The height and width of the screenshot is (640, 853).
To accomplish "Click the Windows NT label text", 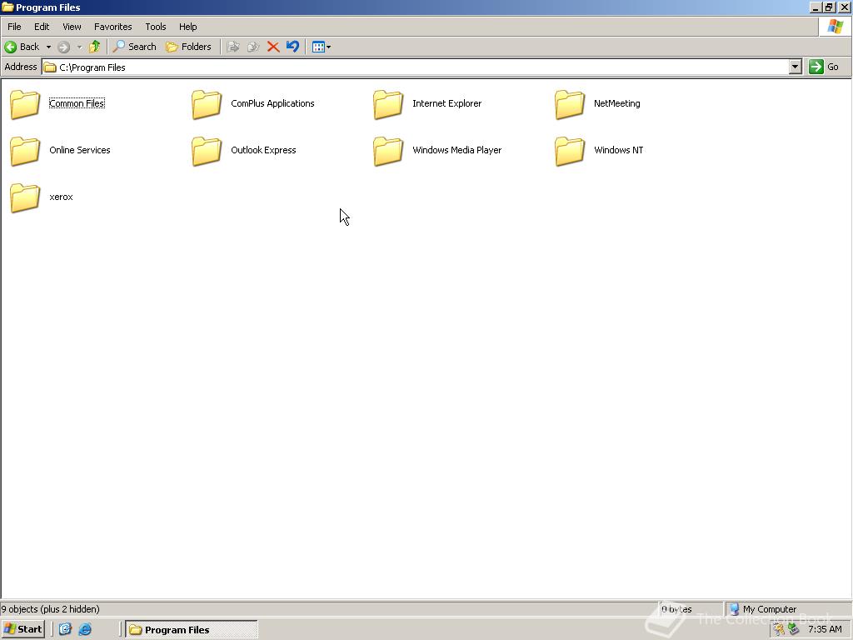I will 619,150.
